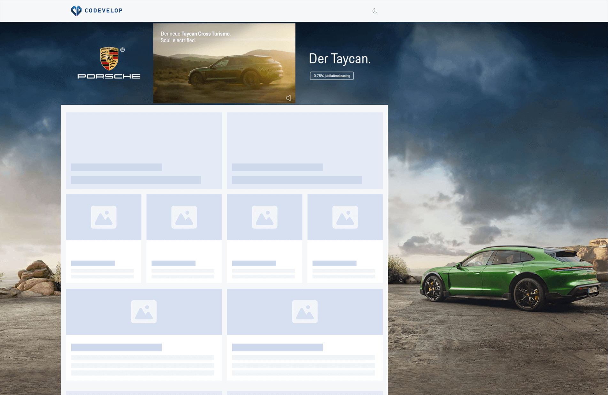The width and height of the screenshot is (608, 395).
Task: Unmute the video with the speaker icon
Action: [290, 98]
